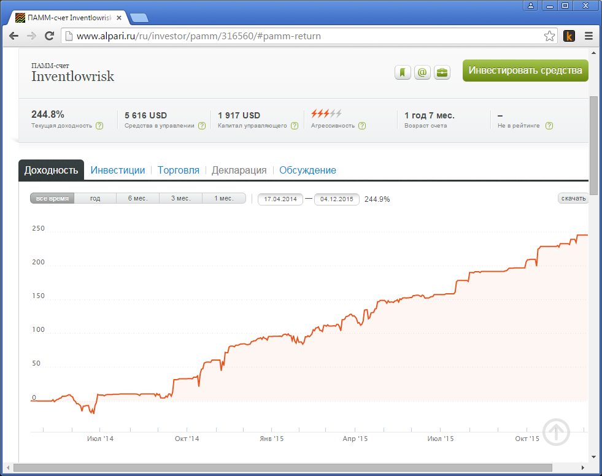Click the Апр '15 axis label
The image size is (602, 476).
tap(355, 439)
